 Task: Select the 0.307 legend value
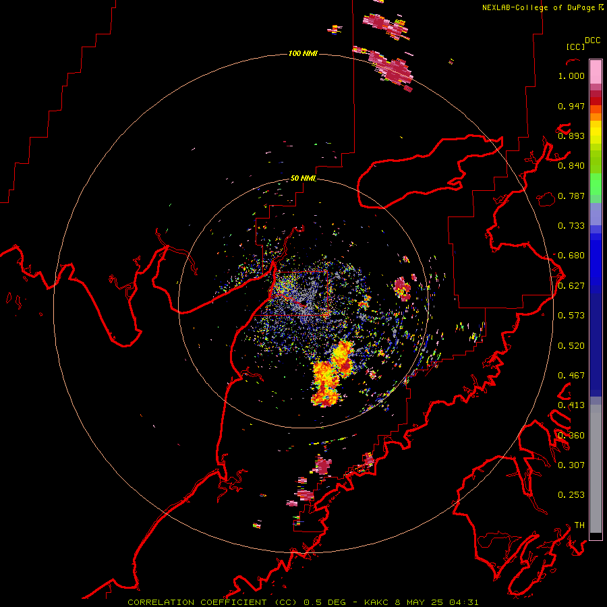(x=571, y=465)
